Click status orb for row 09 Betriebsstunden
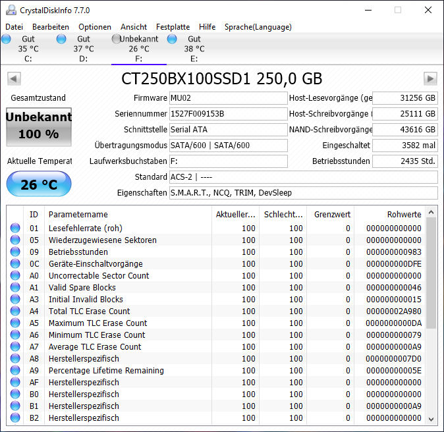444x432 pixels. tap(15, 252)
